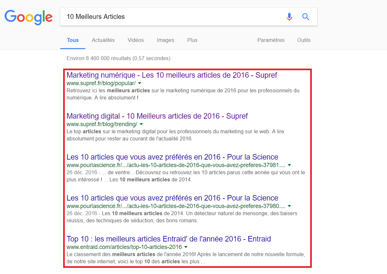
Task: Open Pour la Science result ending 37981
Action: pos(172,157)
